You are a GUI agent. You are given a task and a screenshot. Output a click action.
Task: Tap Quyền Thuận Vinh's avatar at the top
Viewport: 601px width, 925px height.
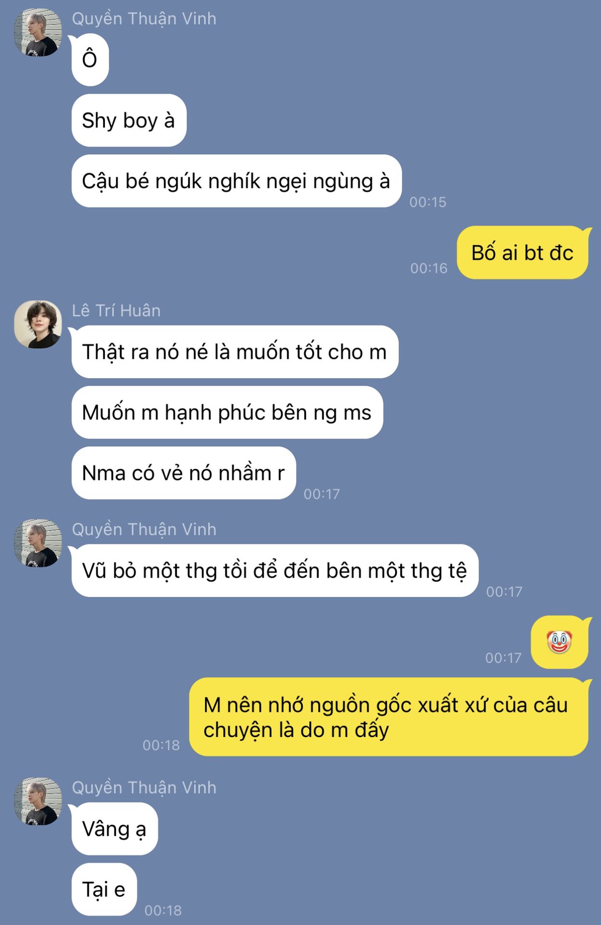point(38,32)
